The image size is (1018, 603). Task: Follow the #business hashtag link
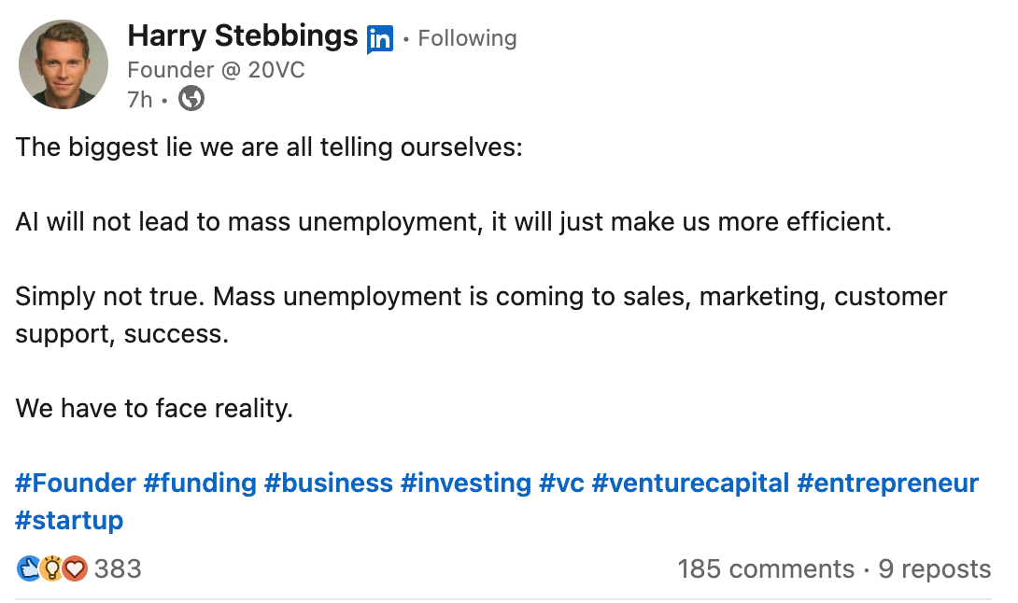[329, 483]
